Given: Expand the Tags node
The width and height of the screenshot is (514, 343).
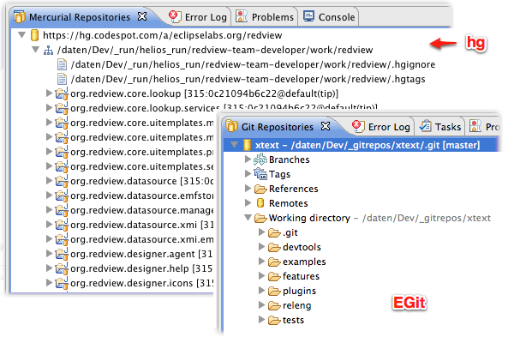Looking at the screenshot, I should click(x=248, y=173).
